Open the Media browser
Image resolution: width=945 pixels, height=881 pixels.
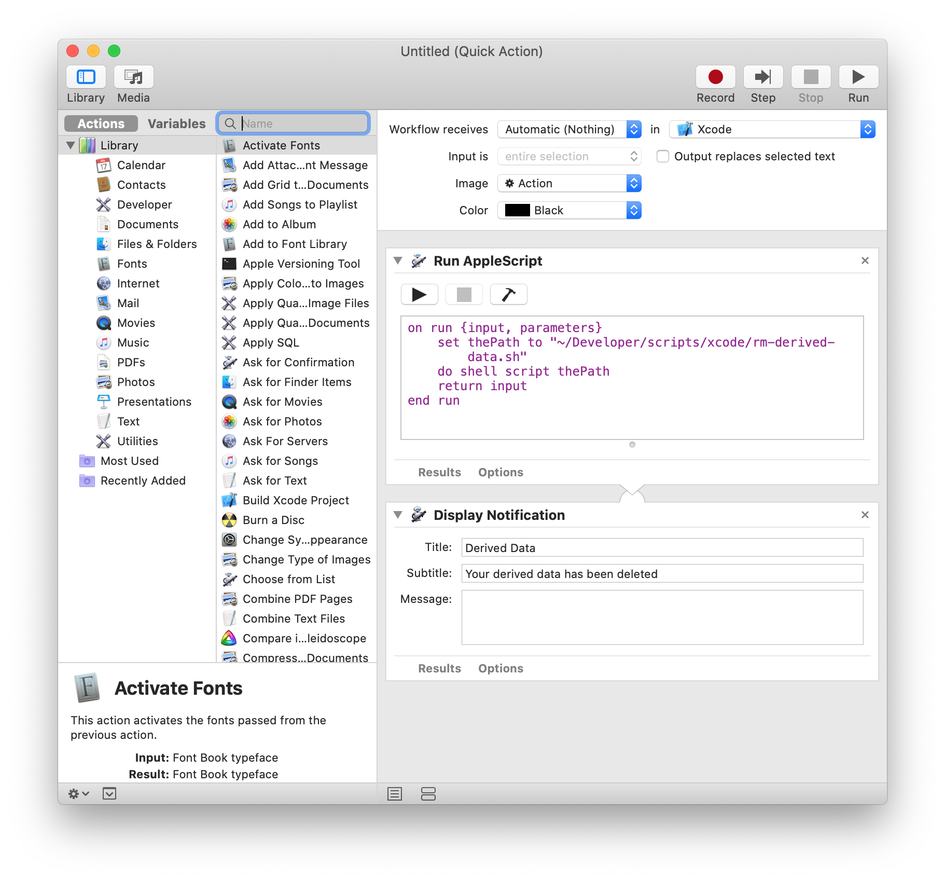tap(133, 77)
